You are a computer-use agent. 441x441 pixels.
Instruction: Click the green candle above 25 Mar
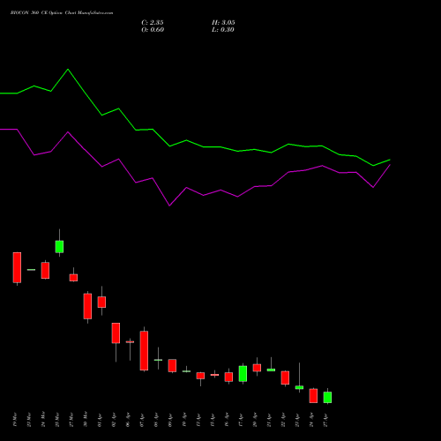tap(59, 247)
